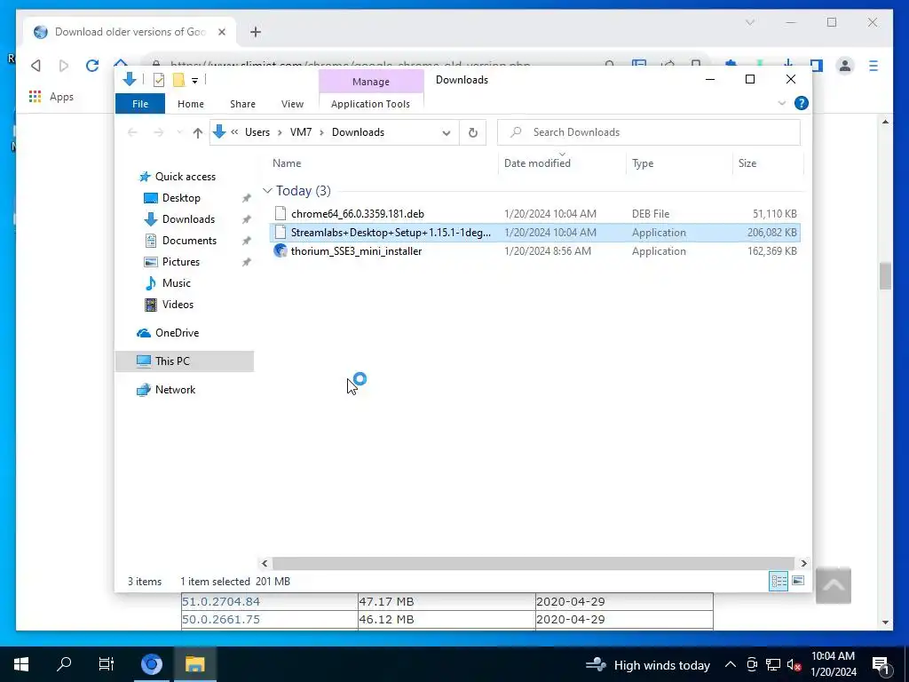
Task: Switch to Details view layout icon
Action: [779, 581]
